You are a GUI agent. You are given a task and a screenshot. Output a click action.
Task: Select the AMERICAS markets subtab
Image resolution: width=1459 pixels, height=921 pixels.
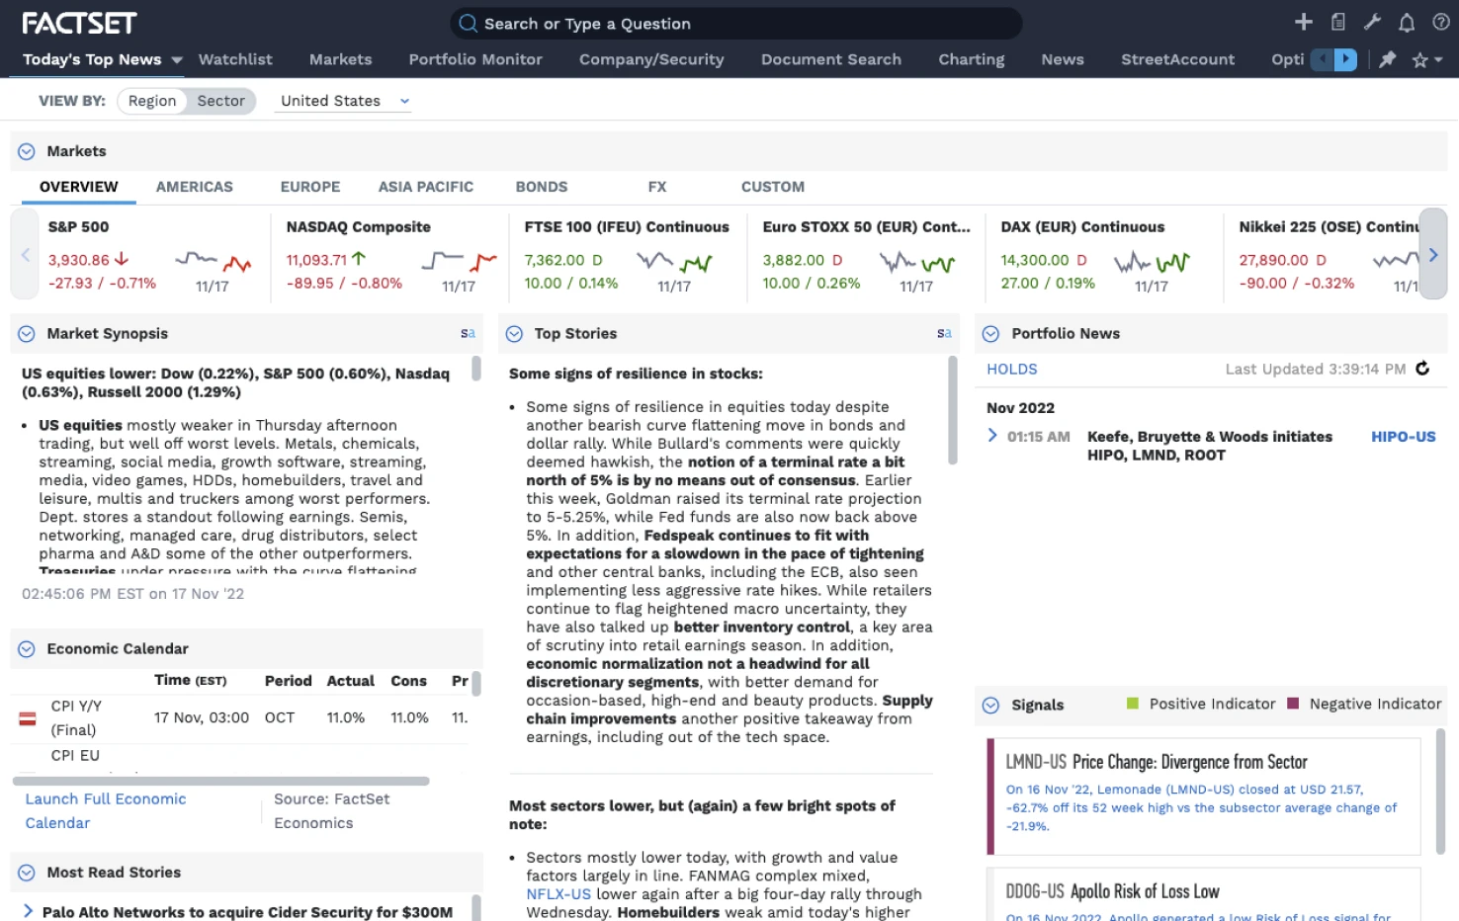click(195, 187)
